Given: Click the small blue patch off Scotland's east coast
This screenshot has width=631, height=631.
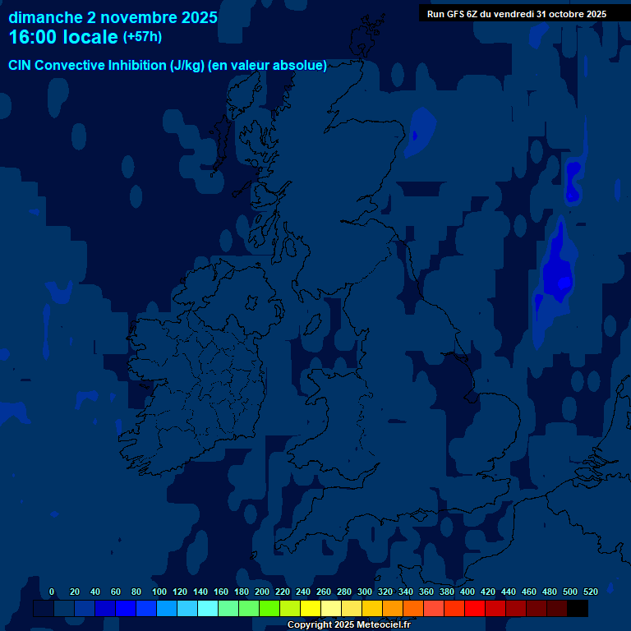Looking at the screenshot, I should click(x=420, y=130).
